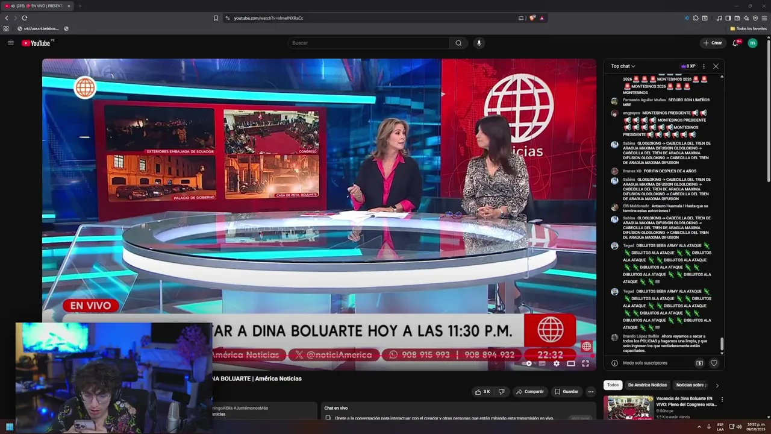Screen dimensions: 771x434
Task: Close the live chat panel
Action: coord(716,66)
